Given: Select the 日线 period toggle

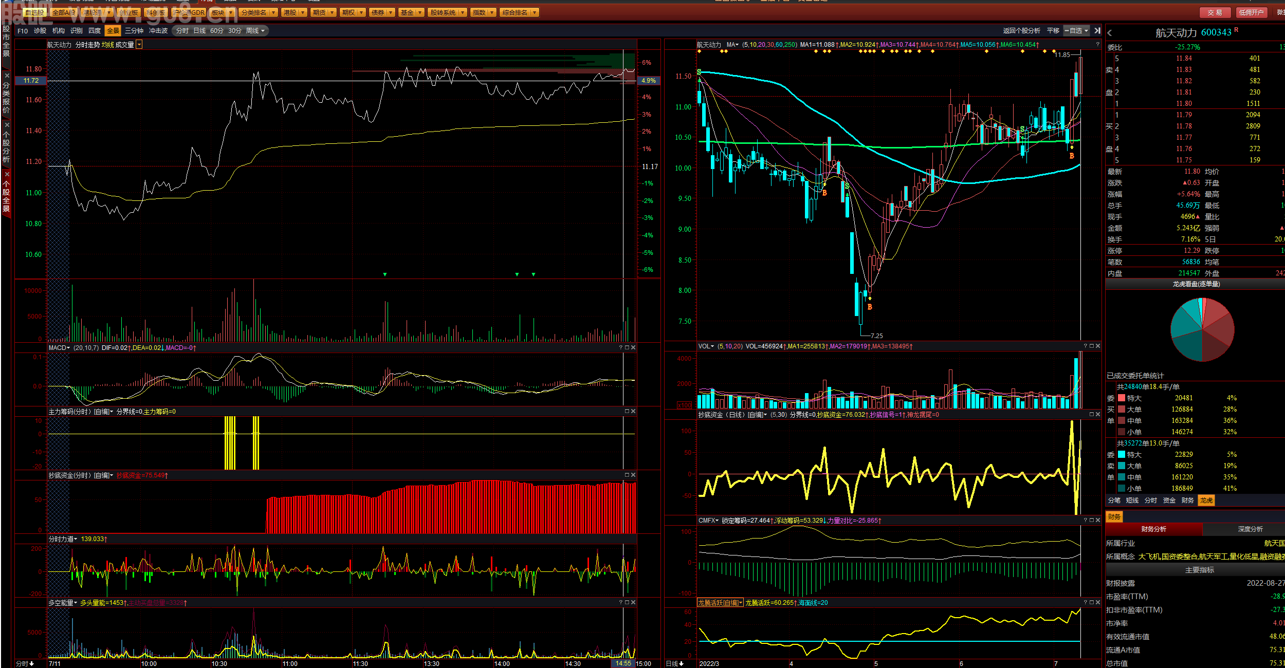Looking at the screenshot, I should [199, 31].
